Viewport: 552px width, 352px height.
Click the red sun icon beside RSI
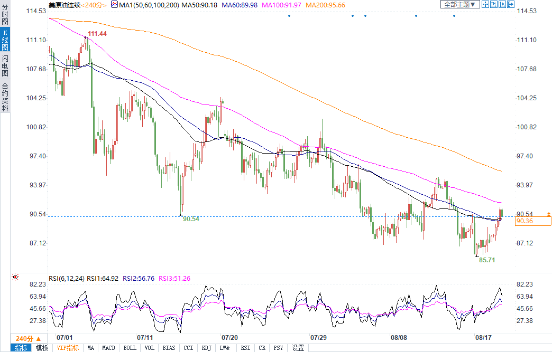tap(15, 277)
